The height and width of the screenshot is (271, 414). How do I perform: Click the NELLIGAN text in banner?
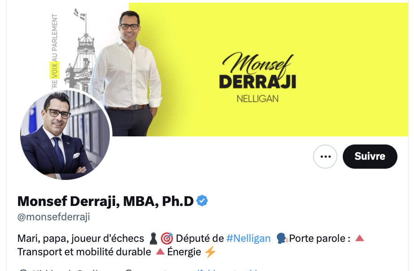[x=258, y=99]
